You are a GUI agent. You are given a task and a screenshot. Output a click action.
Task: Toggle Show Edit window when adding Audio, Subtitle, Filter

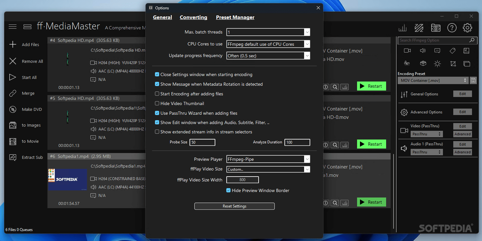[x=157, y=122]
